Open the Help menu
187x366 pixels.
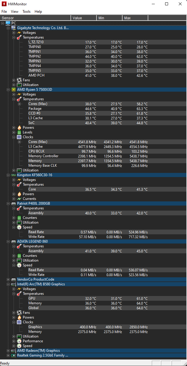38,12
